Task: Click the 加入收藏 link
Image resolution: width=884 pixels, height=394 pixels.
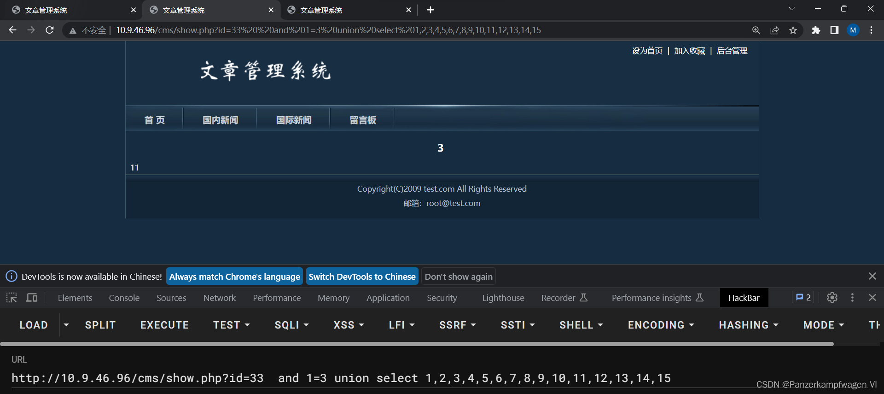Action: point(690,51)
